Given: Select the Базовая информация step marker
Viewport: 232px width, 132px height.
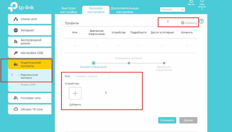Looking at the screenshot, I should pyautogui.click(x=93, y=63).
